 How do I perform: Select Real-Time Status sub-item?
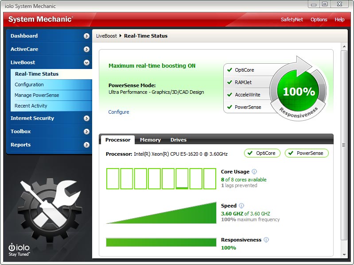[x=51, y=74]
